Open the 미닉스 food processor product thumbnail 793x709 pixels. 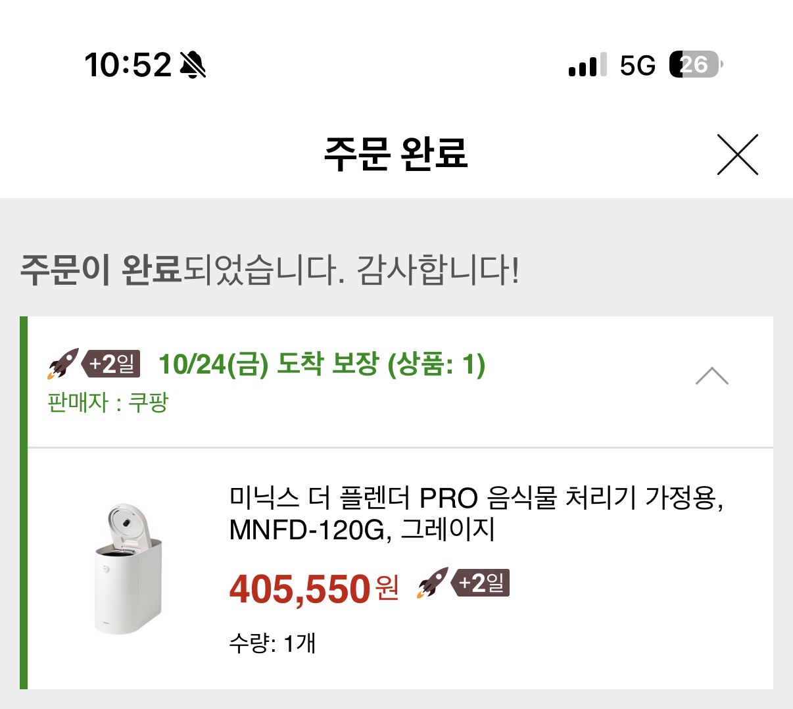point(128,569)
